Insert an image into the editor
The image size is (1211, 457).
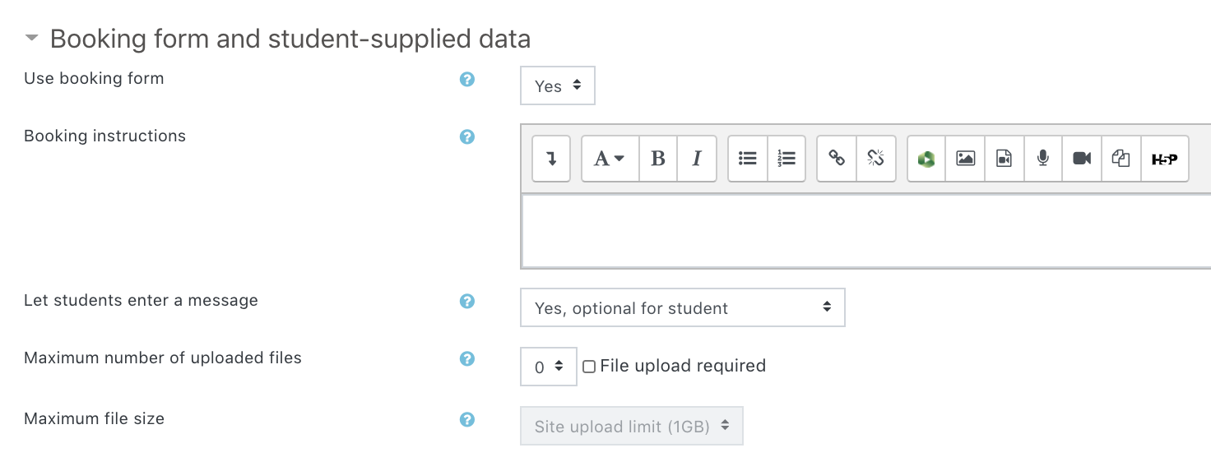click(x=965, y=159)
